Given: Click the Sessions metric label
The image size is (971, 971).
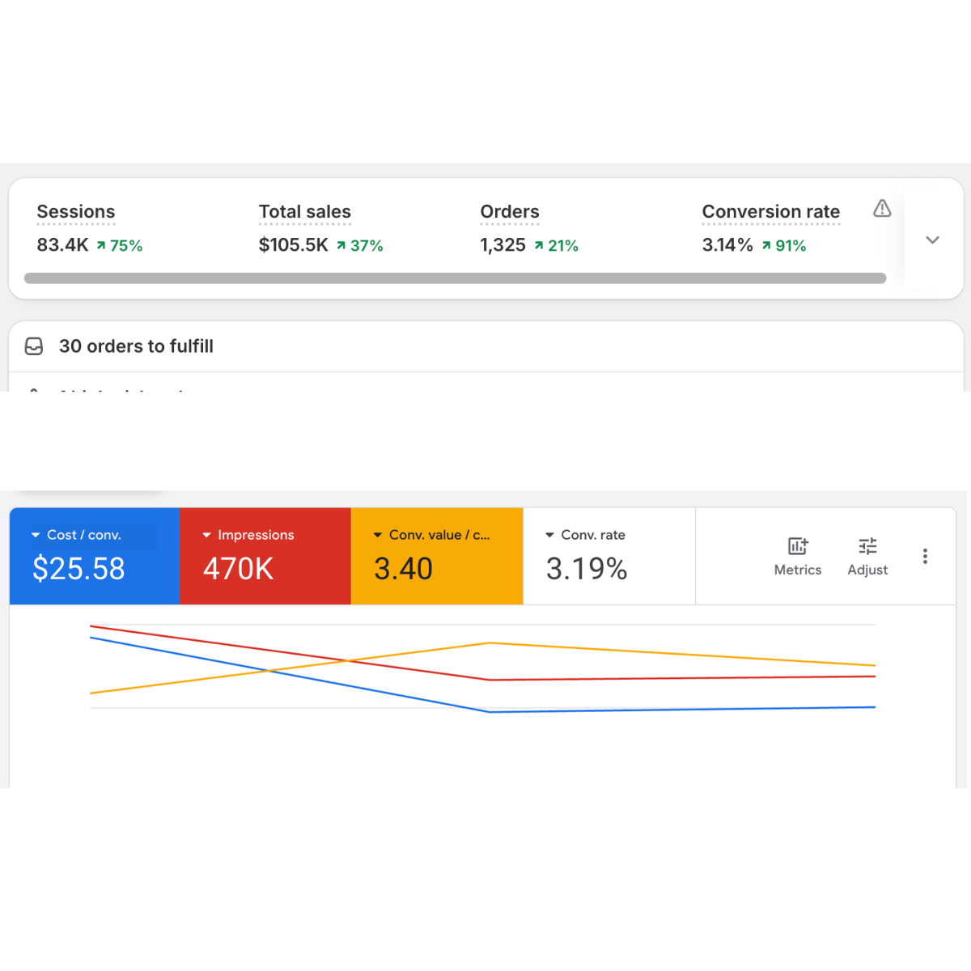Looking at the screenshot, I should 75,211.
